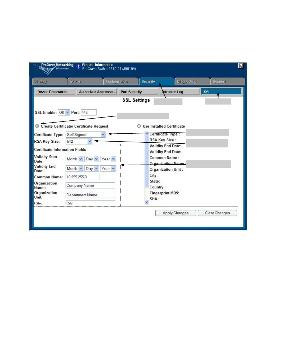This screenshot has width=286, height=343.
Task: Go to the Diagnostics tab
Action: point(192,82)
